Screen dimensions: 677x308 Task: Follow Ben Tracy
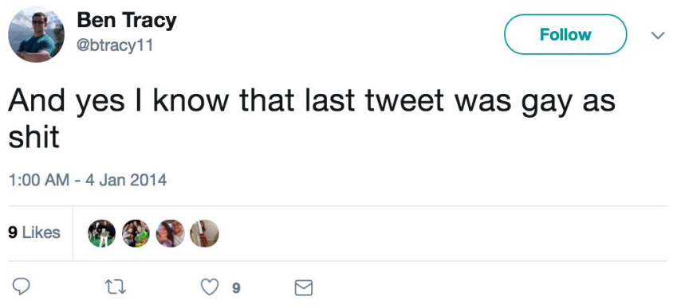pos(565,34)
